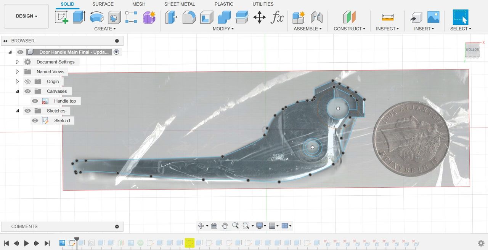Open the DESIGN workspace dropdown

(x=26, y=16)
